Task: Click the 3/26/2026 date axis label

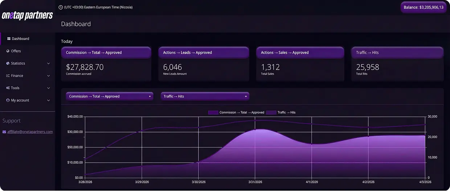Action: pos(85,182)
